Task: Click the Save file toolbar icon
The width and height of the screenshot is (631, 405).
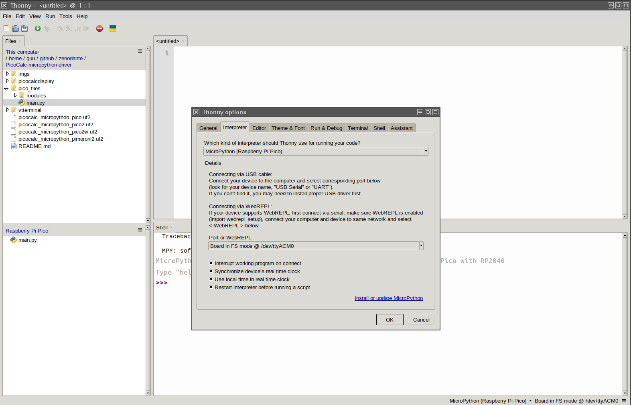Action: [24, 28]
